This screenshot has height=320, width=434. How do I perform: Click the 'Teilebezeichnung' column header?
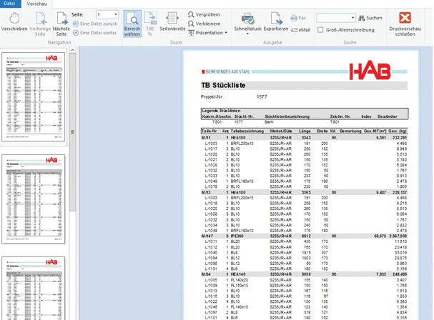(247, 131)
